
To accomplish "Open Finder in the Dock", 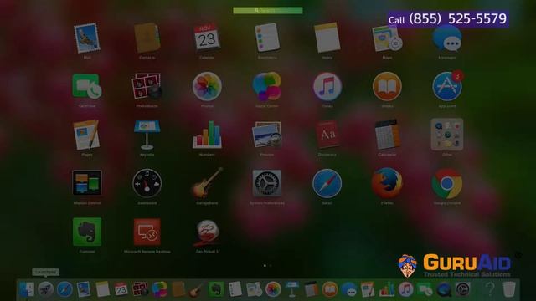I will coord(27,289).
